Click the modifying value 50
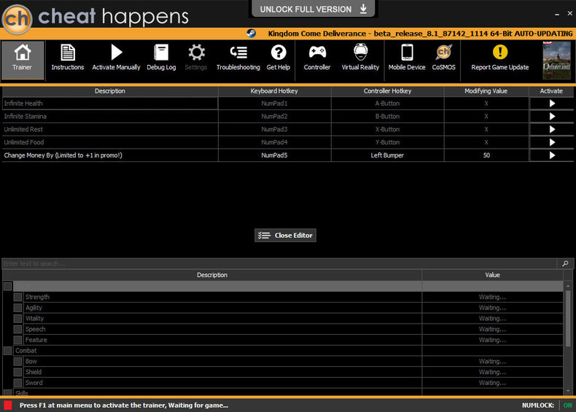 [x=486, y=155]
